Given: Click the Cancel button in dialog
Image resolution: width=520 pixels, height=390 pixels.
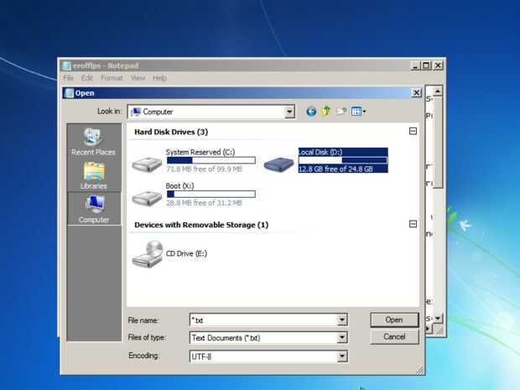Looking at the screenshot, I should click(394, 337).
